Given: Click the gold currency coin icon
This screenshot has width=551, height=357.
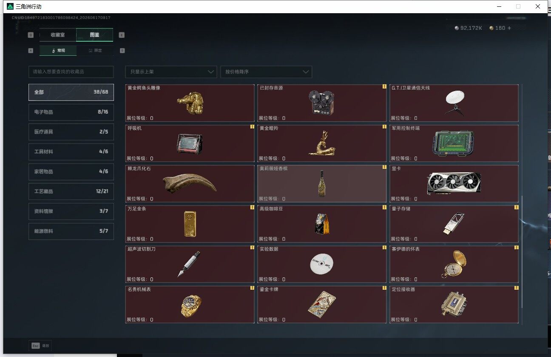Looking at the screenshot, I should pyautogui.click(x=491, y=28).
